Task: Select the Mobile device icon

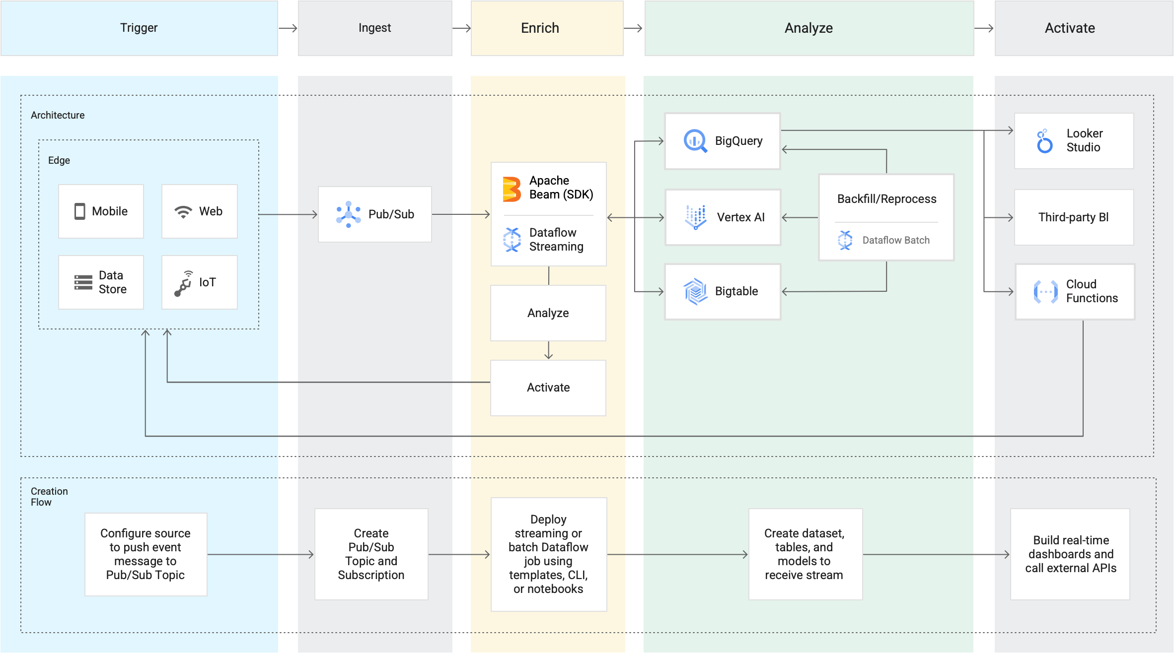Action: coord(80,211)
